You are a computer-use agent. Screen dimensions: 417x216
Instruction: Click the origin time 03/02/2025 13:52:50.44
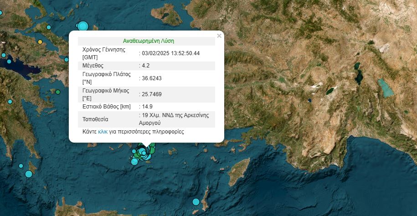(170, 53)
